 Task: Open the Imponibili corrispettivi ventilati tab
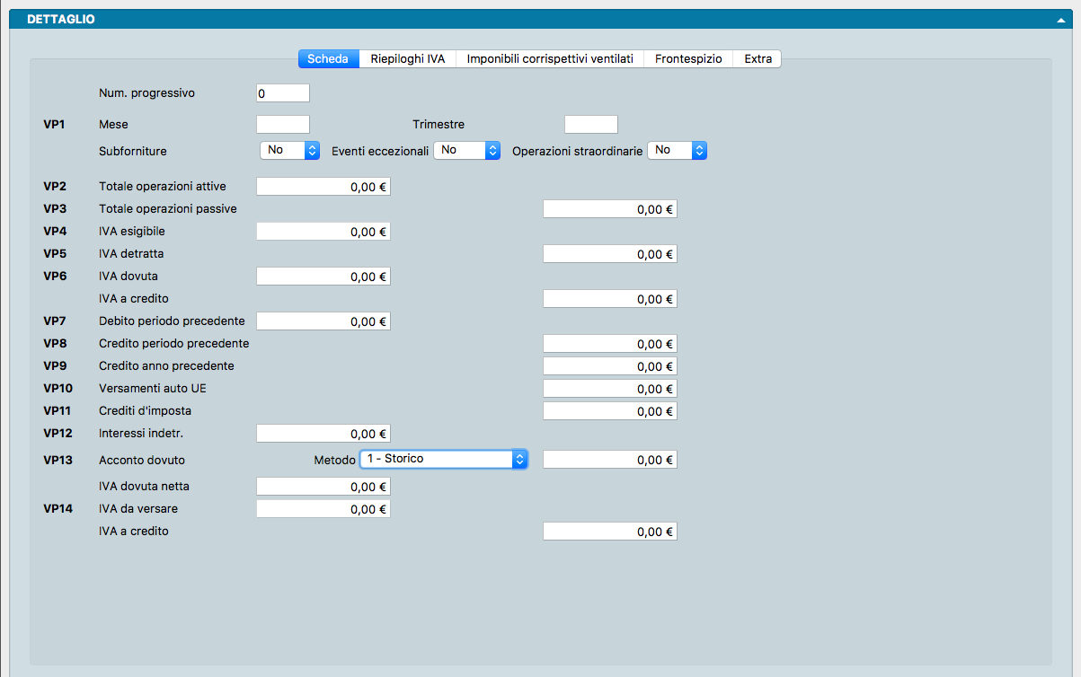tap(550, 58)
